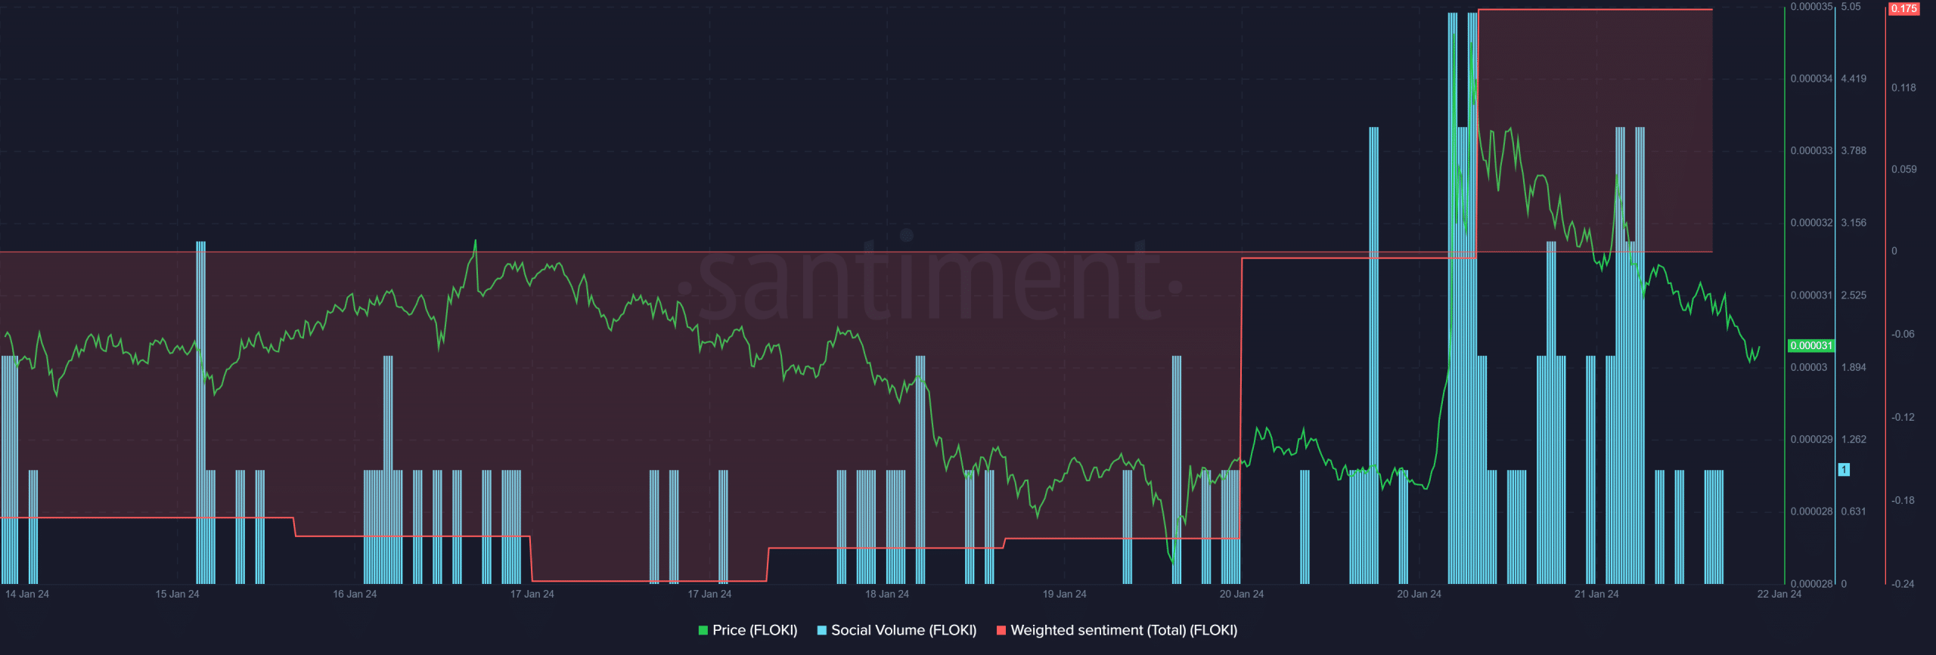Select the green 0.000031 current price badge
Viewport: 1936px width, 655px height.
point(1811,345)
